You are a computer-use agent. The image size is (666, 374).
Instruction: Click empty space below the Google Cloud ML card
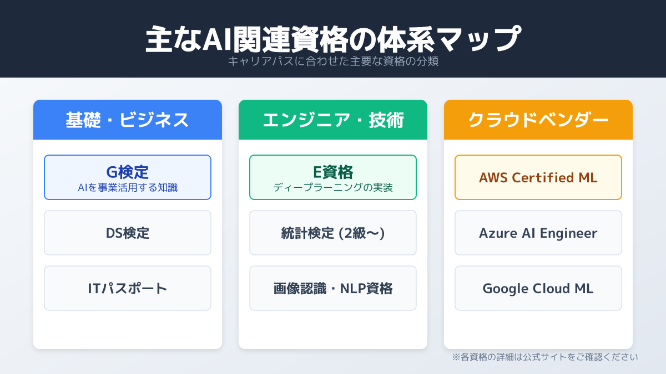point(538,330)
